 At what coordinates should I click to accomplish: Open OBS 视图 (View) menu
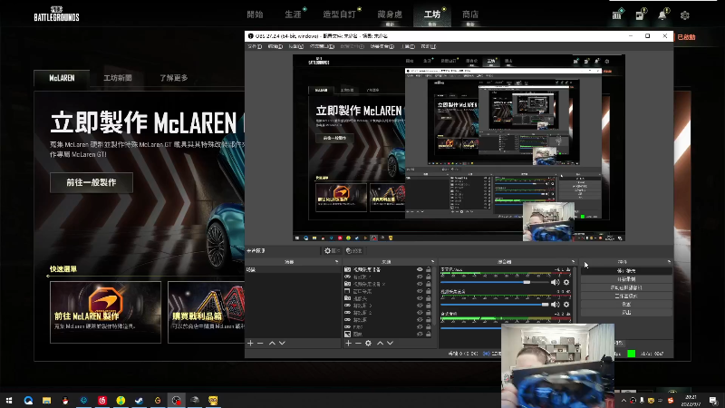coord(296,46)
